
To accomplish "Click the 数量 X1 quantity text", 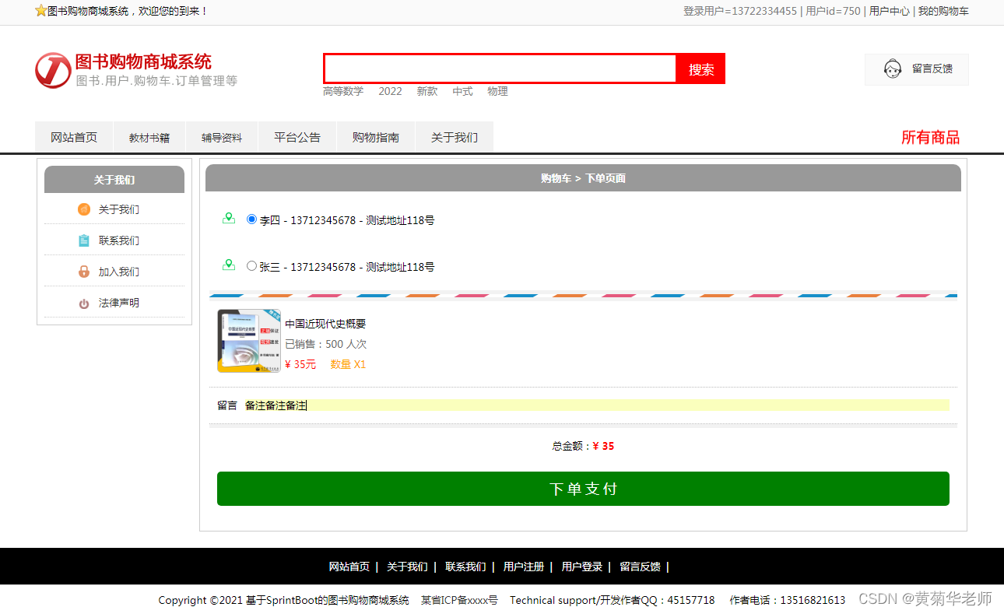I will 348,364.
